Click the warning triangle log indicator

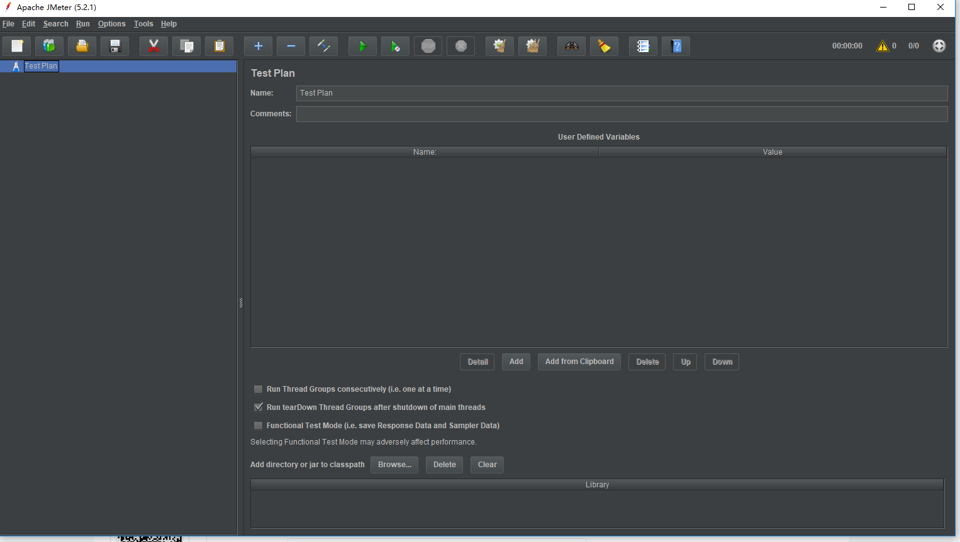(x=883, y=46)
